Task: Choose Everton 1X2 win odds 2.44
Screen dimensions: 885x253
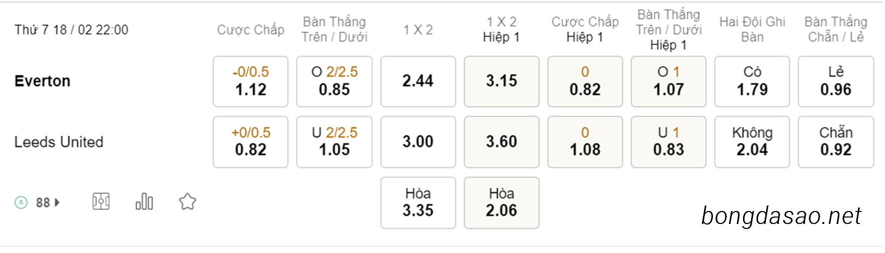Action: [418, 81]
